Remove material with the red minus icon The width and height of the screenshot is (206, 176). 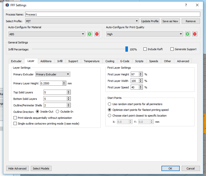97,34
